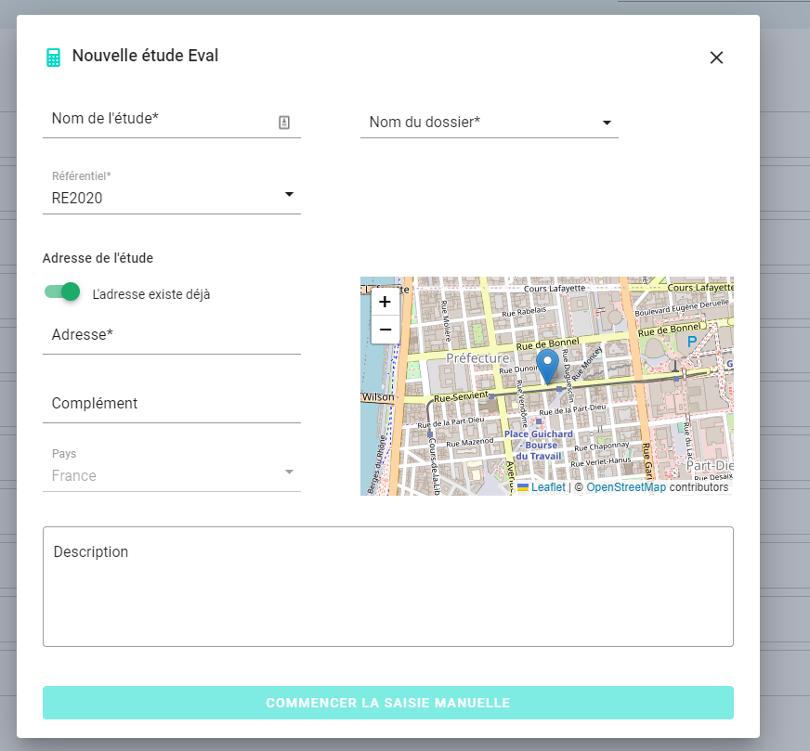Viewport: 810px width, 751px height.
Task: Click the calculator icon beside Nouvelle étude Eval
Action: pyautogui.click(x=53, y=58)
